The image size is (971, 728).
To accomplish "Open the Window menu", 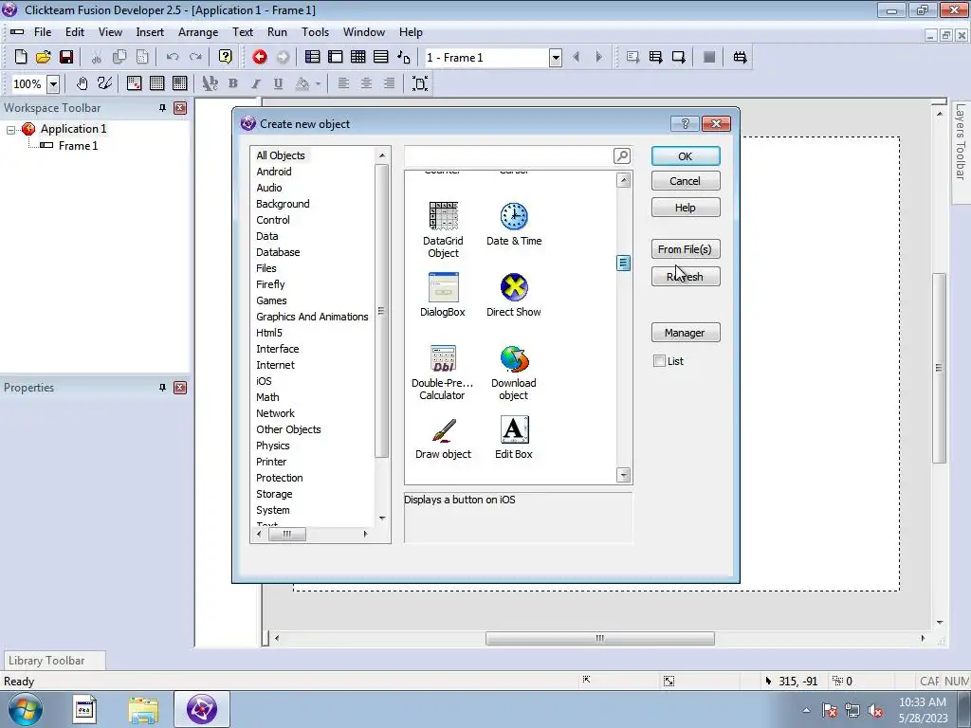I will (x=363, y=32).
